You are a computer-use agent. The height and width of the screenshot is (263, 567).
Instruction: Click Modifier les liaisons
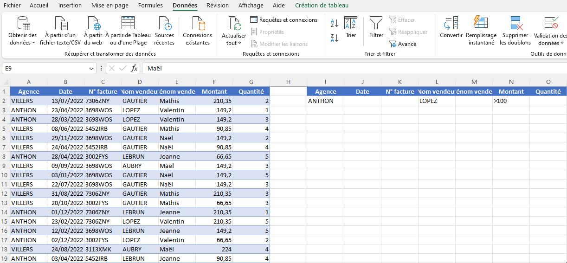pos(279,44)
